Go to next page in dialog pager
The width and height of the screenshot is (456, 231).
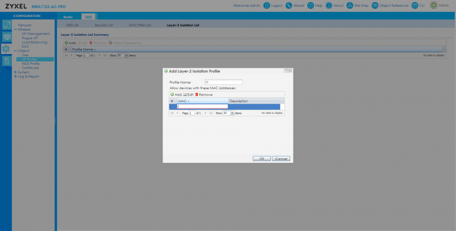point(206,113)
